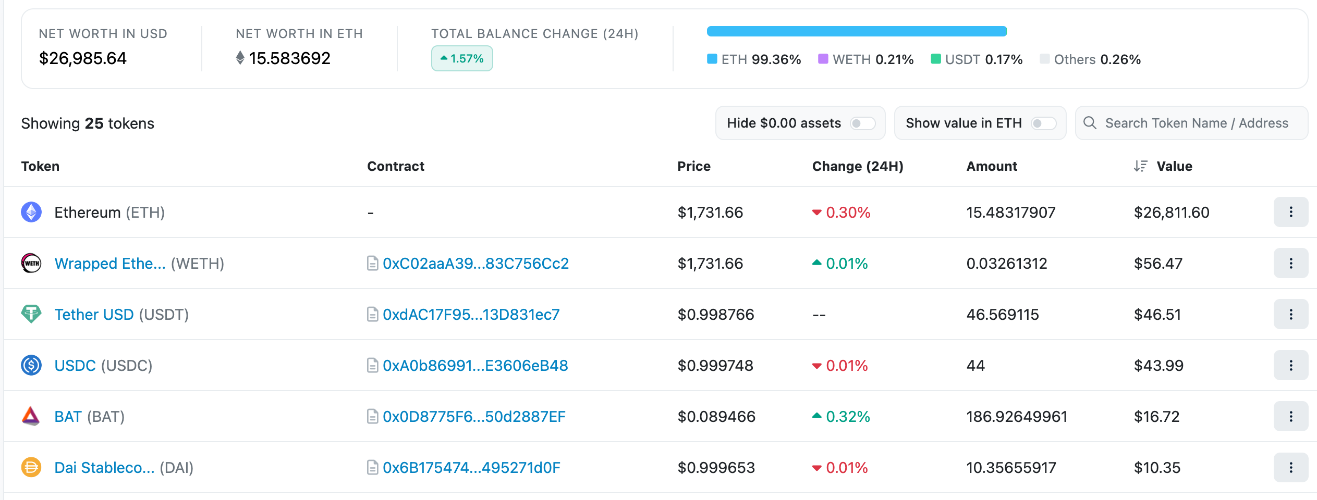Click the Tether USDT logo icon
The image size is (1317, 500).
tap(31, 314)
